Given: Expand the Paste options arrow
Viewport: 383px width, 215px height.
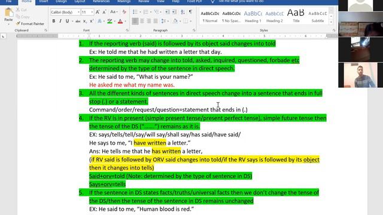Looking at the screenshot, I should point(8,24).
